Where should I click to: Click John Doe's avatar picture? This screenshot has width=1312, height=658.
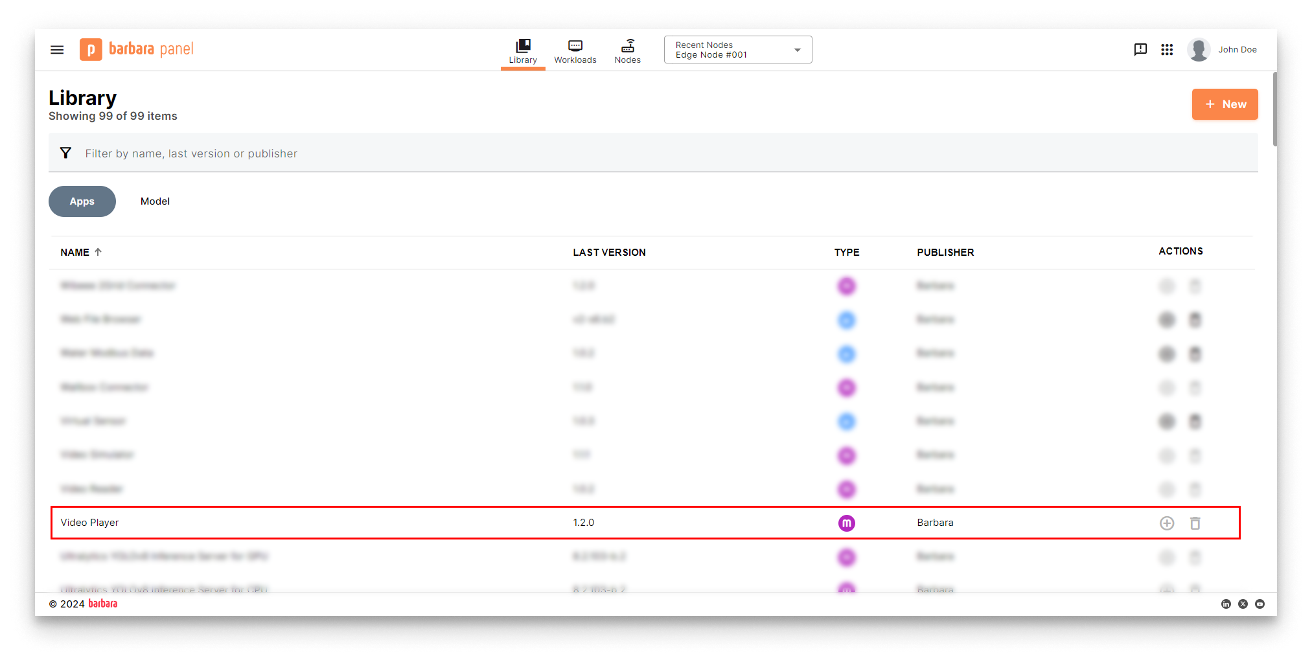pos(1199,50)
